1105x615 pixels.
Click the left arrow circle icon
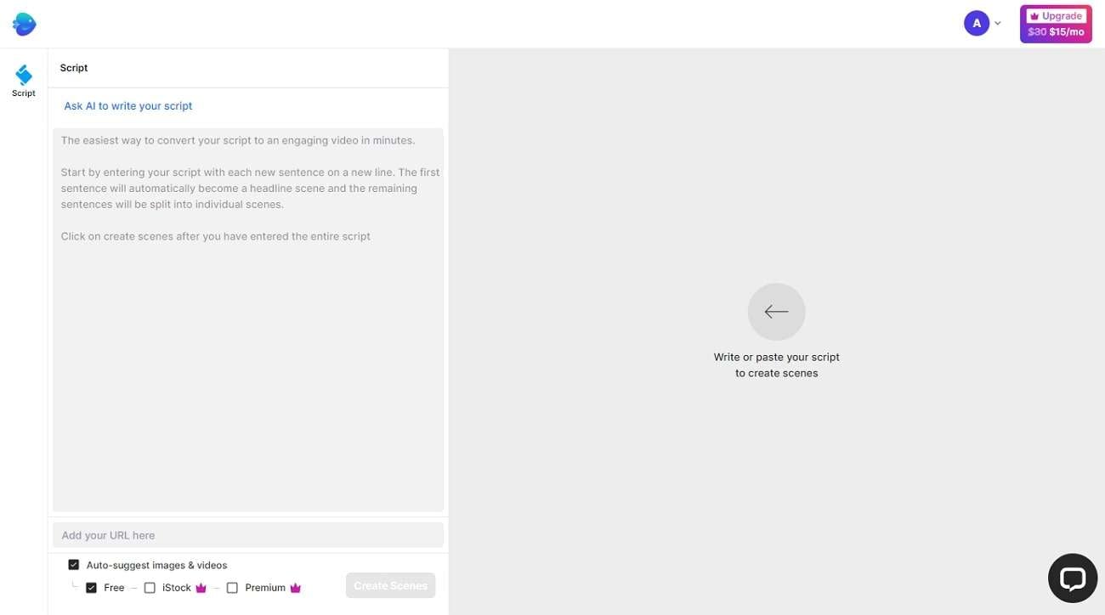tap(776, 312)
